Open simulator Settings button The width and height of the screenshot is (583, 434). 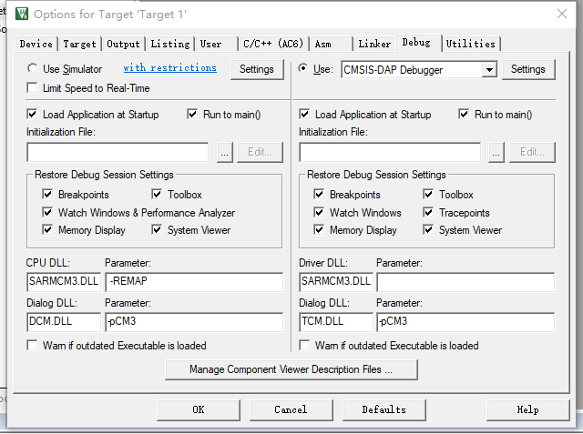(x=257, y=69)
